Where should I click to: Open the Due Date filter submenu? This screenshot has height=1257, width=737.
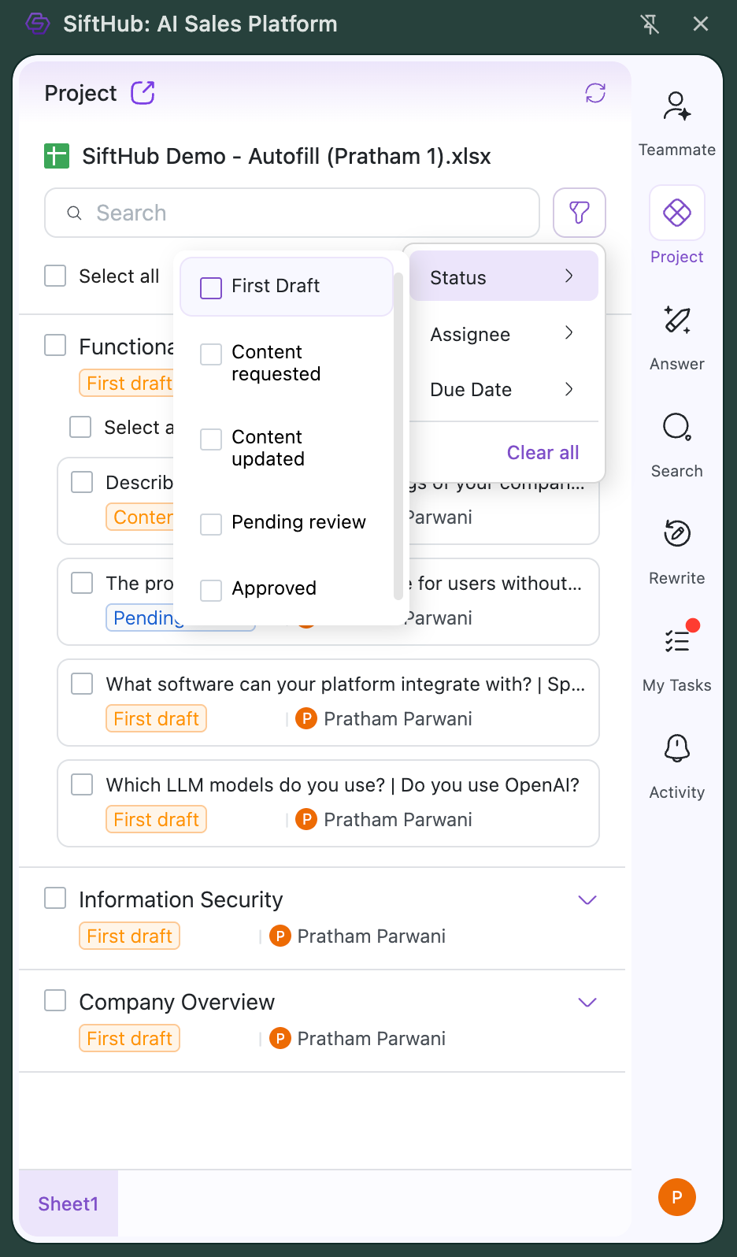click(x=502, y=389)
